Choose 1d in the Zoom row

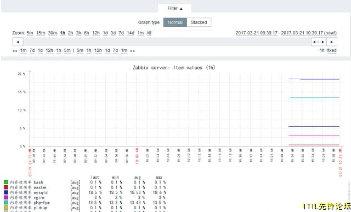[x=105, y=33]
